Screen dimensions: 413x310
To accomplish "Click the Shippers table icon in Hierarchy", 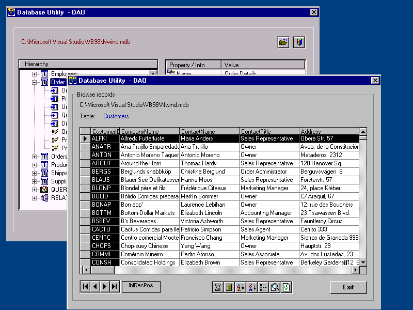I will [x=44, y=173].
